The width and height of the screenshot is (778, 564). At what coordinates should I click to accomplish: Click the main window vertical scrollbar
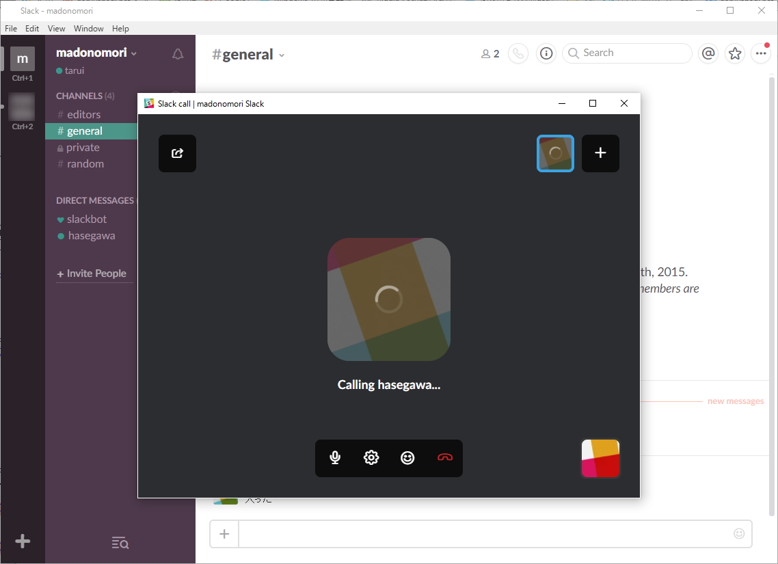pos(772,297)
